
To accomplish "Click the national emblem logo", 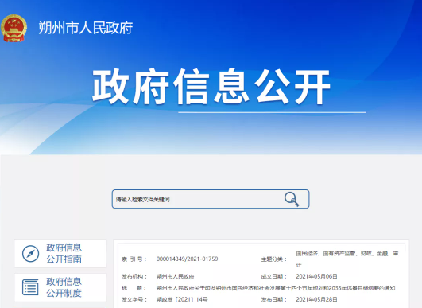I will point(14,29).
